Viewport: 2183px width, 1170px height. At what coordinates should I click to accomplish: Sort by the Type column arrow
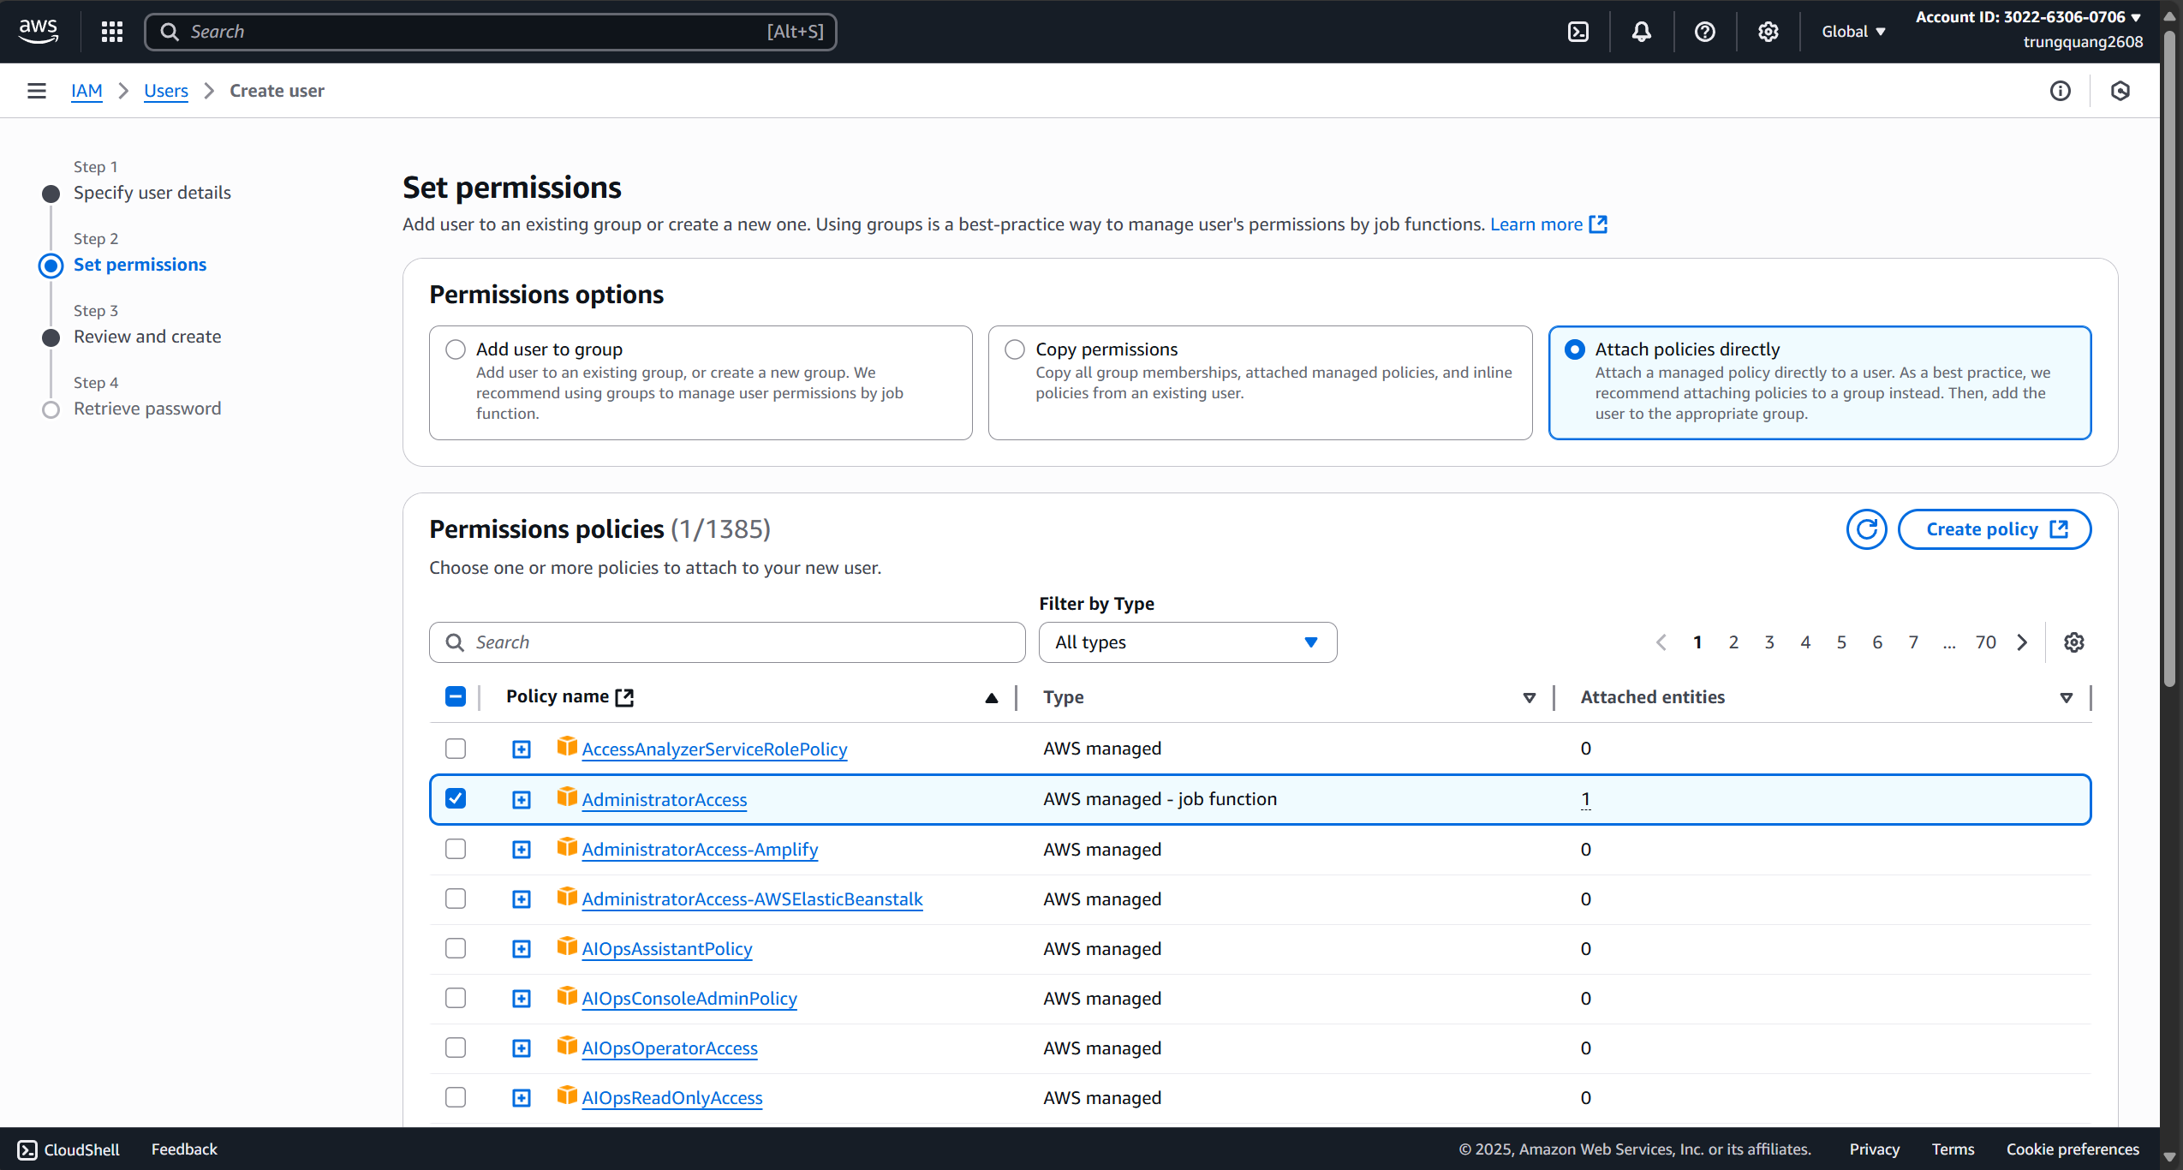[1529, 698]
